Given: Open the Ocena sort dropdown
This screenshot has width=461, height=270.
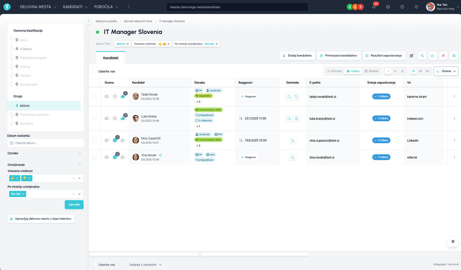Looking at the screenshot, I should tap(446, 71).
